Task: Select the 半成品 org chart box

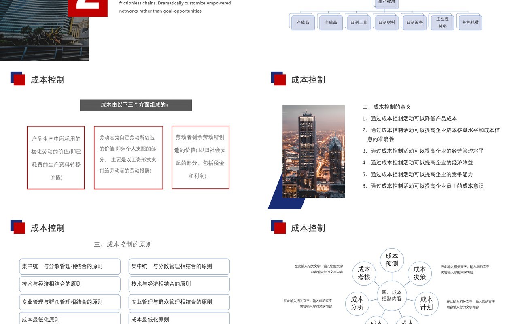Action: point(331,22)
